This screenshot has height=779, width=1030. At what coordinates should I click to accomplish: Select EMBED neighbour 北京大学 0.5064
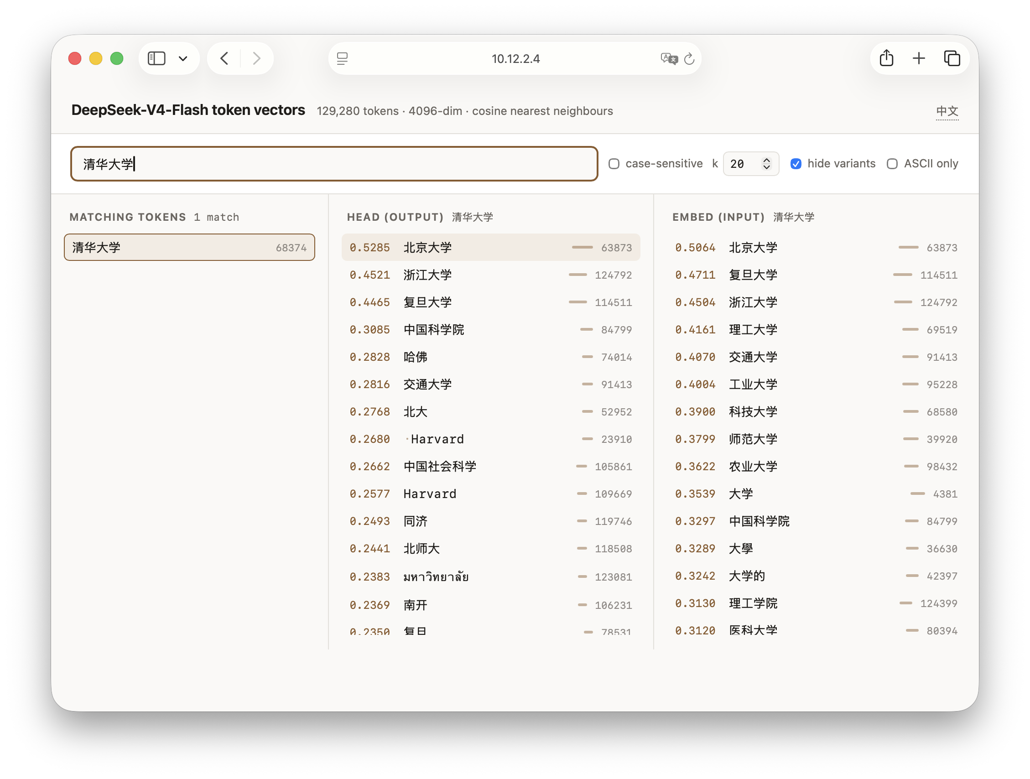click(x=816, y=247)
